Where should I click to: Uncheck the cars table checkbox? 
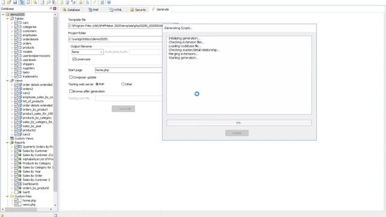16,23
